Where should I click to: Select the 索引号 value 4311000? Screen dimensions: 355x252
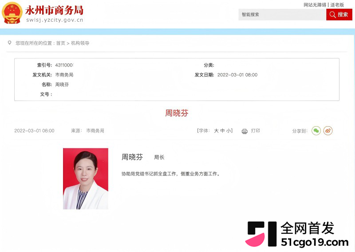(x=64, y=65)
